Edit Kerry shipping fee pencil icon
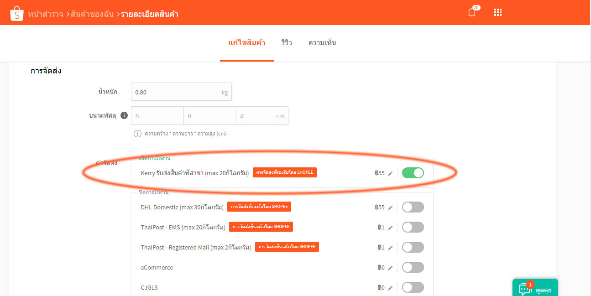This screenshot has height=296, width=591. tap(390, 173)
